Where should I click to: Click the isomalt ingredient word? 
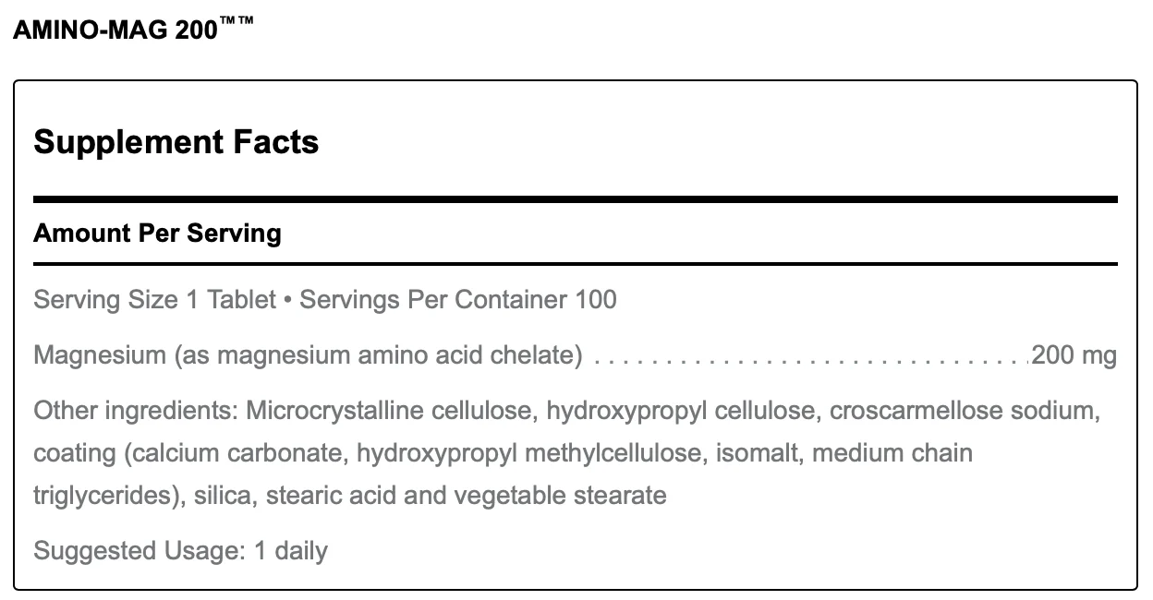pyautogui.click(x=731, y=453)
